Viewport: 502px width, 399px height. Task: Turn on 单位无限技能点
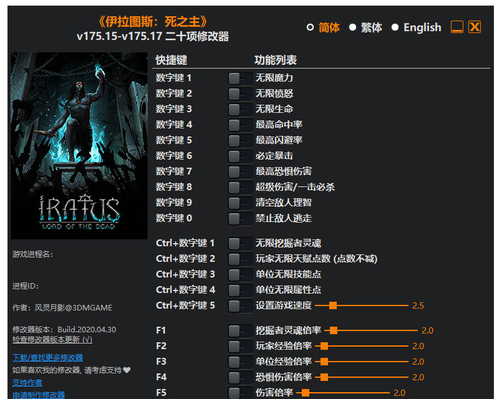point(240,274)
